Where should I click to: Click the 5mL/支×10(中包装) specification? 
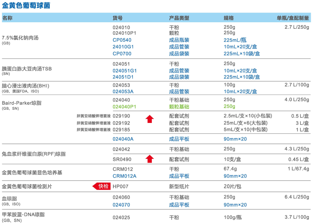tap(245, 130)
